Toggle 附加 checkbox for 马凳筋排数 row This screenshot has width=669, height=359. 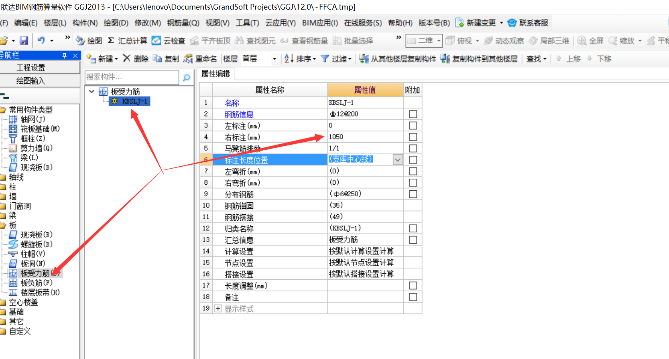(x=413, y=148)
